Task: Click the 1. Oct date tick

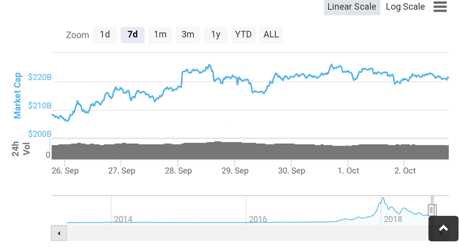Action: click(x=348, y=171)
